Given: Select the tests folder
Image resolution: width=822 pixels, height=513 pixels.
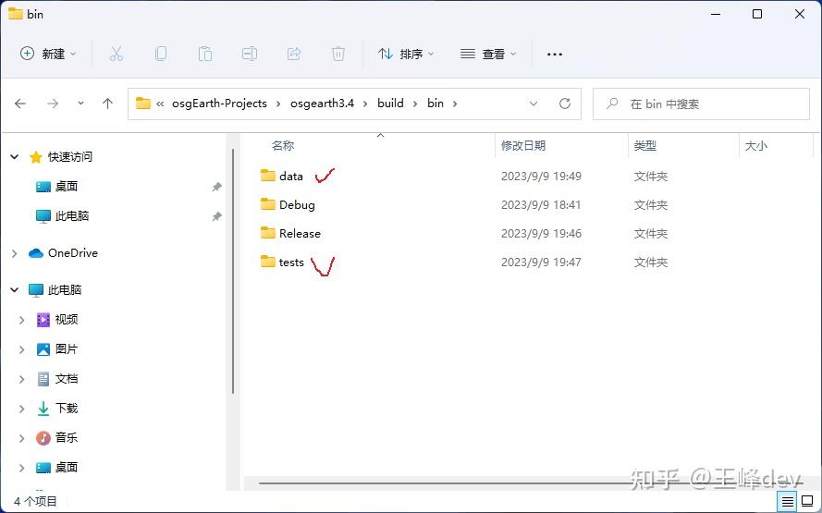Looking at the screenshot, I should click(x=291, y=262).
